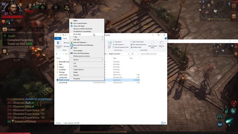This screenshot has height=134, width=238.
Task: Open address bar history dropdown
Action: click(x=129, y=54)
